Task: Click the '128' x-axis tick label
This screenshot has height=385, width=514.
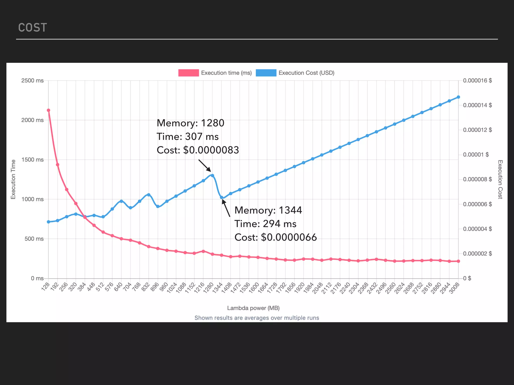Action: tap(45, 286)
